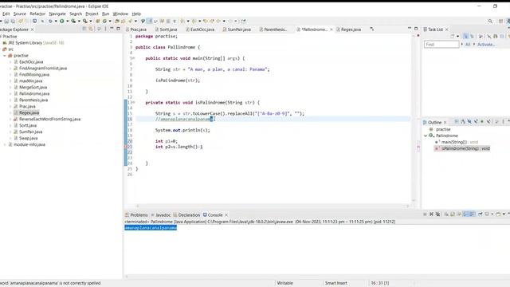Open the Run button dropdown arrow

click(67, 22)
